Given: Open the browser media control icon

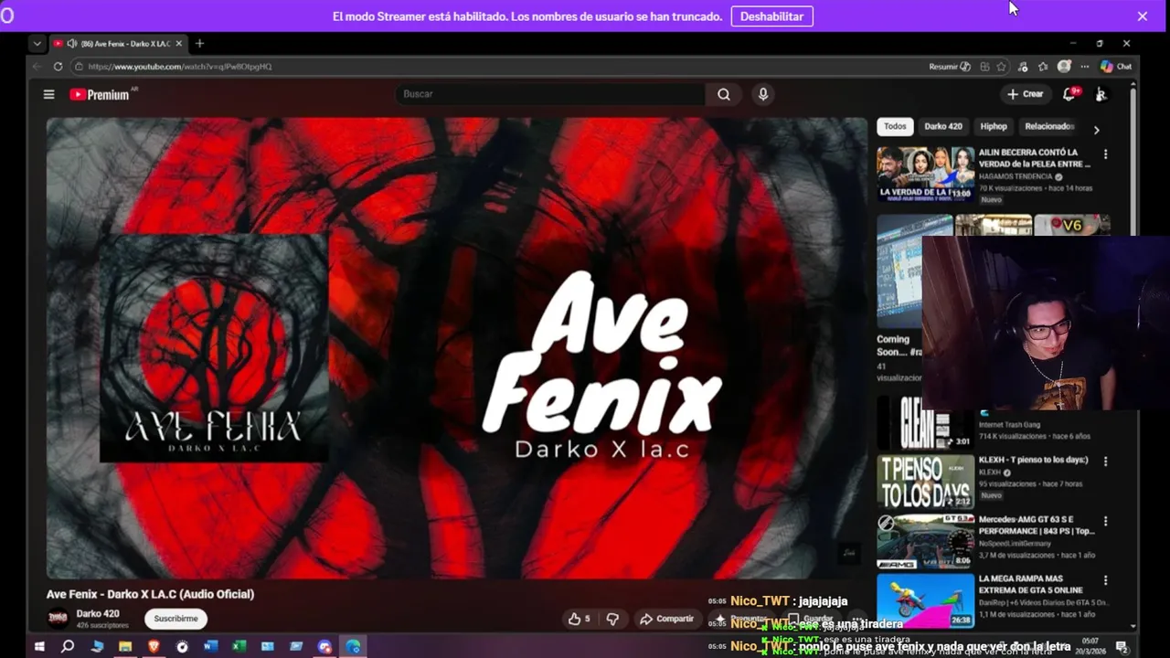Looking at the screenshot, I should (1023, 67).
